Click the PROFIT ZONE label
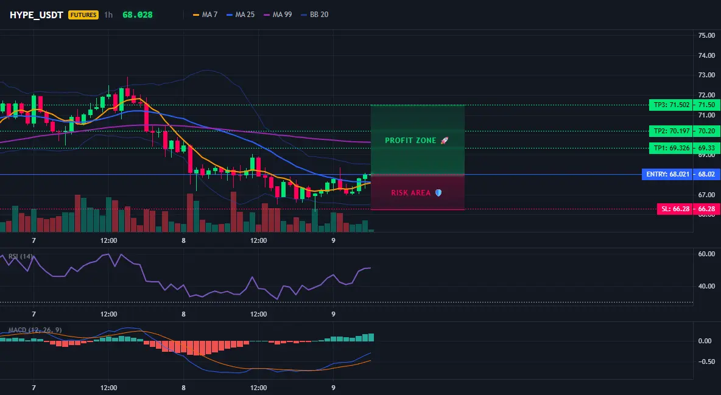The height and width of the screenshot is (395, 721). click(x=410, y=140)
